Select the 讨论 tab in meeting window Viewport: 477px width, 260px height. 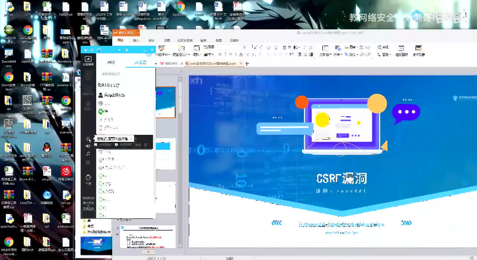pos(111,62)
